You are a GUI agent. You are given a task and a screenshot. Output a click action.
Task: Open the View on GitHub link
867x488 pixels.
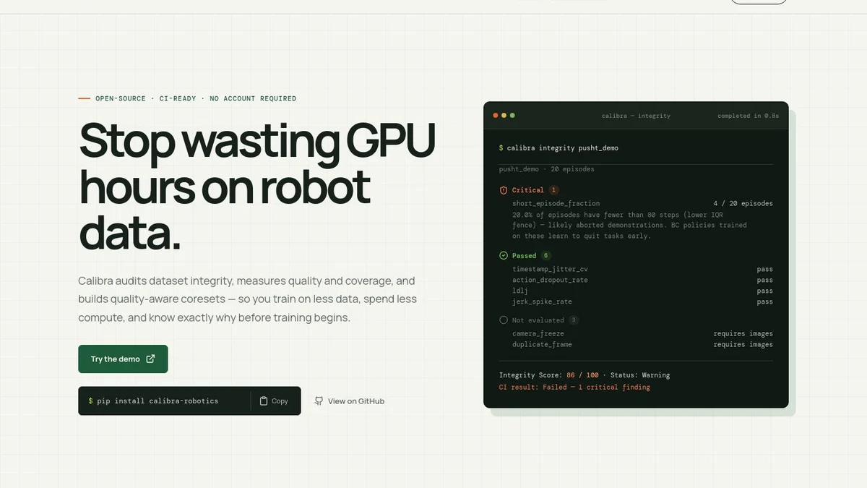(x=349, y=401)
